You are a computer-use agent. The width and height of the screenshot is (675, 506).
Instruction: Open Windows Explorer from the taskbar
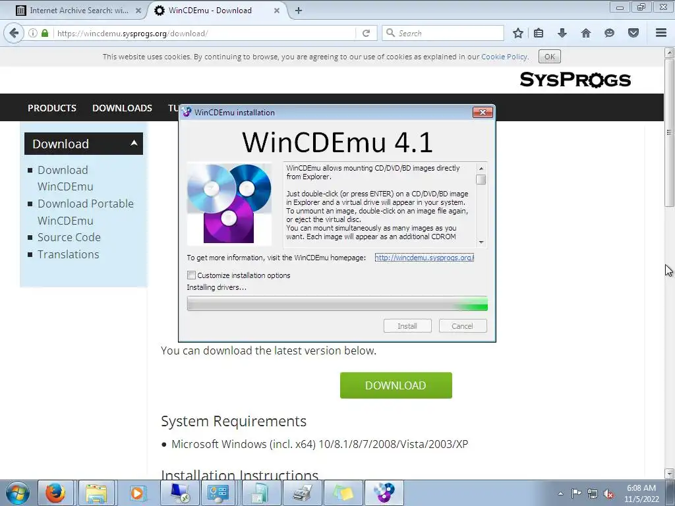point(96,493)
